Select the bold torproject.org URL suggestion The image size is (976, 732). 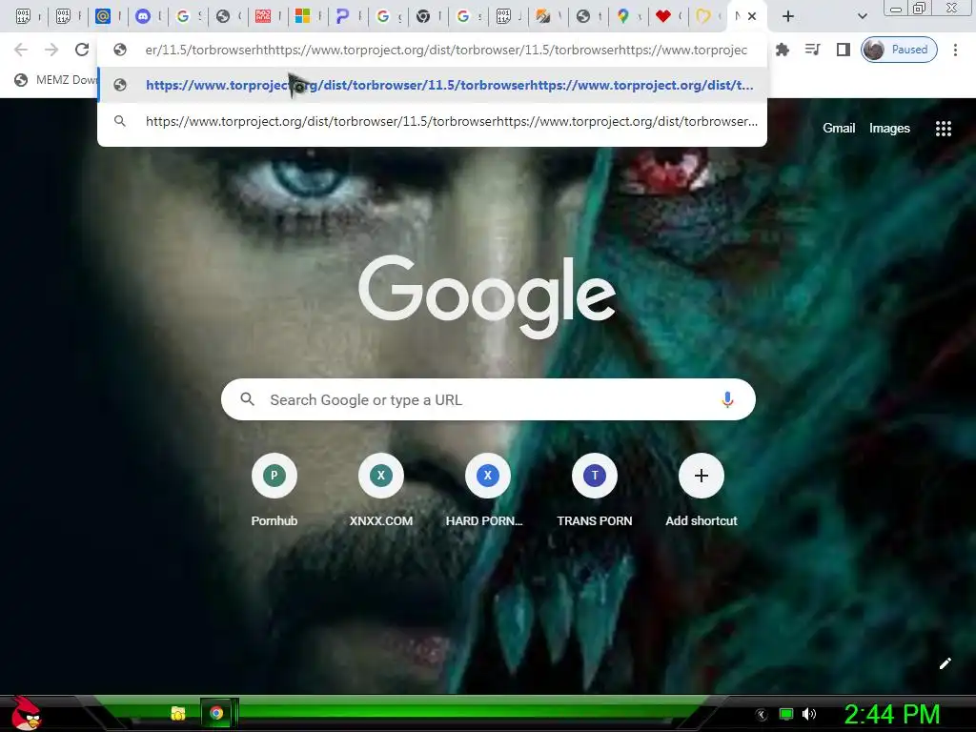tap(433, 85)
